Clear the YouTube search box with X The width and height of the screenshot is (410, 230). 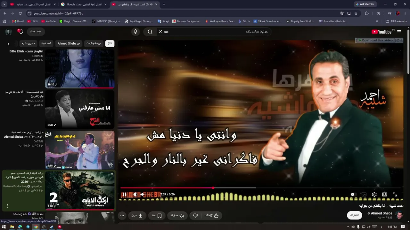(x=160, y=32)
